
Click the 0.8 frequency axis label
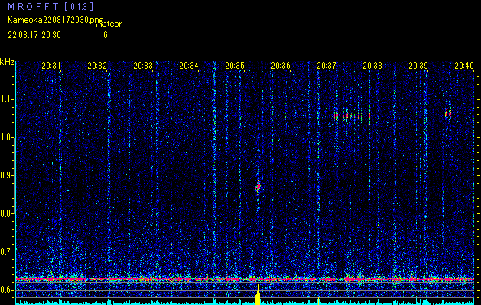pyautogui.click(x=6, y=213)
